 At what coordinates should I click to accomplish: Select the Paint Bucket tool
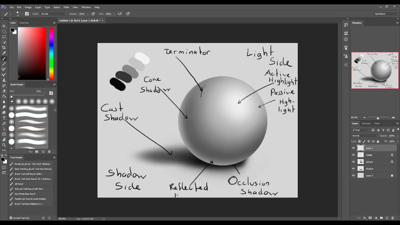coord(4,96)
